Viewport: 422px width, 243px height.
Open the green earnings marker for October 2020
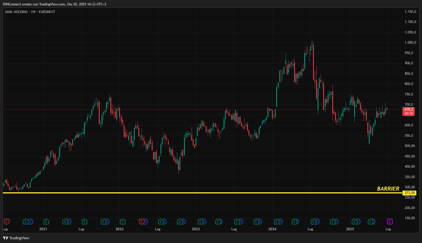click(25, 221)
